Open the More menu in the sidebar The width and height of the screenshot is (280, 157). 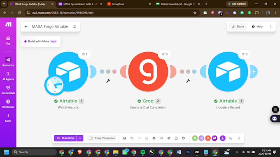[x=8, y=118]
